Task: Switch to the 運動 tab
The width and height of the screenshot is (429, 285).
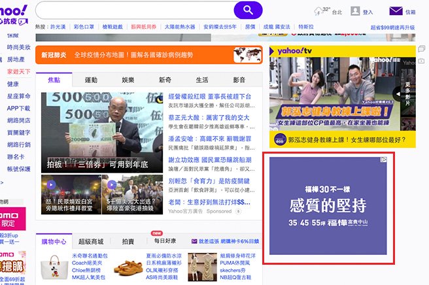Action: pyautogui.click(x=91, y=80)
